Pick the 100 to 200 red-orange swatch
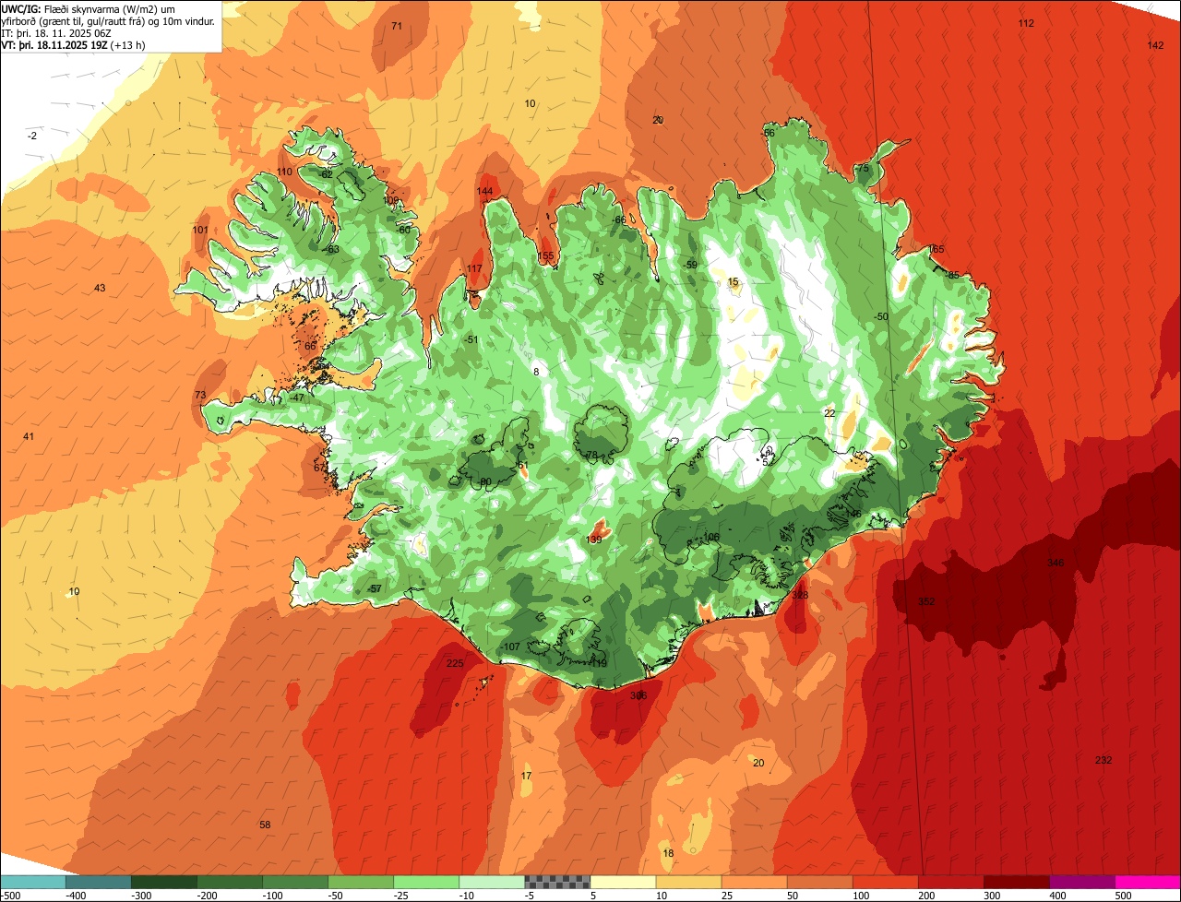1181x902 pixels. coord(884,882)
